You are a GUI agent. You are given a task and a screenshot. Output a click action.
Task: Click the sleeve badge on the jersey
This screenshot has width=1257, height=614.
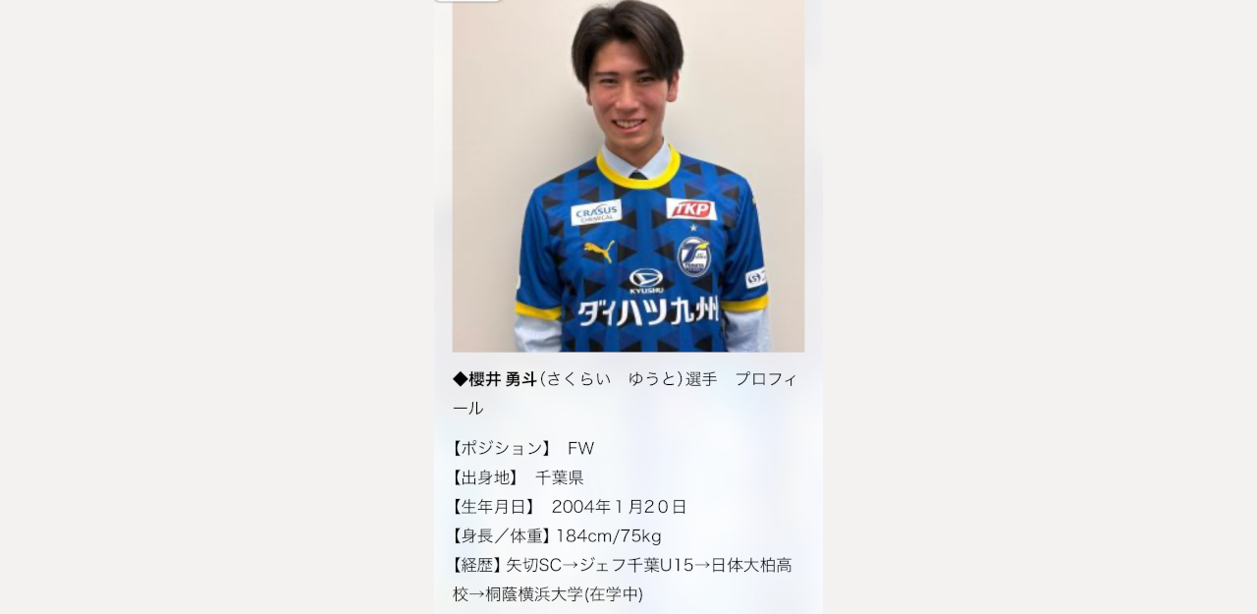(755, 278)
